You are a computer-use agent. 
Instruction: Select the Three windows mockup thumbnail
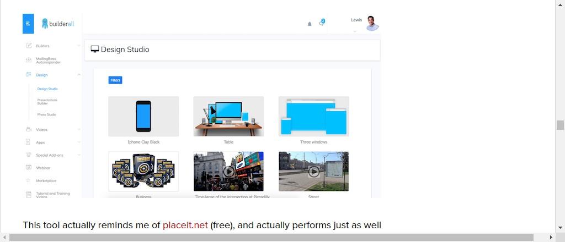pos(313,117)
